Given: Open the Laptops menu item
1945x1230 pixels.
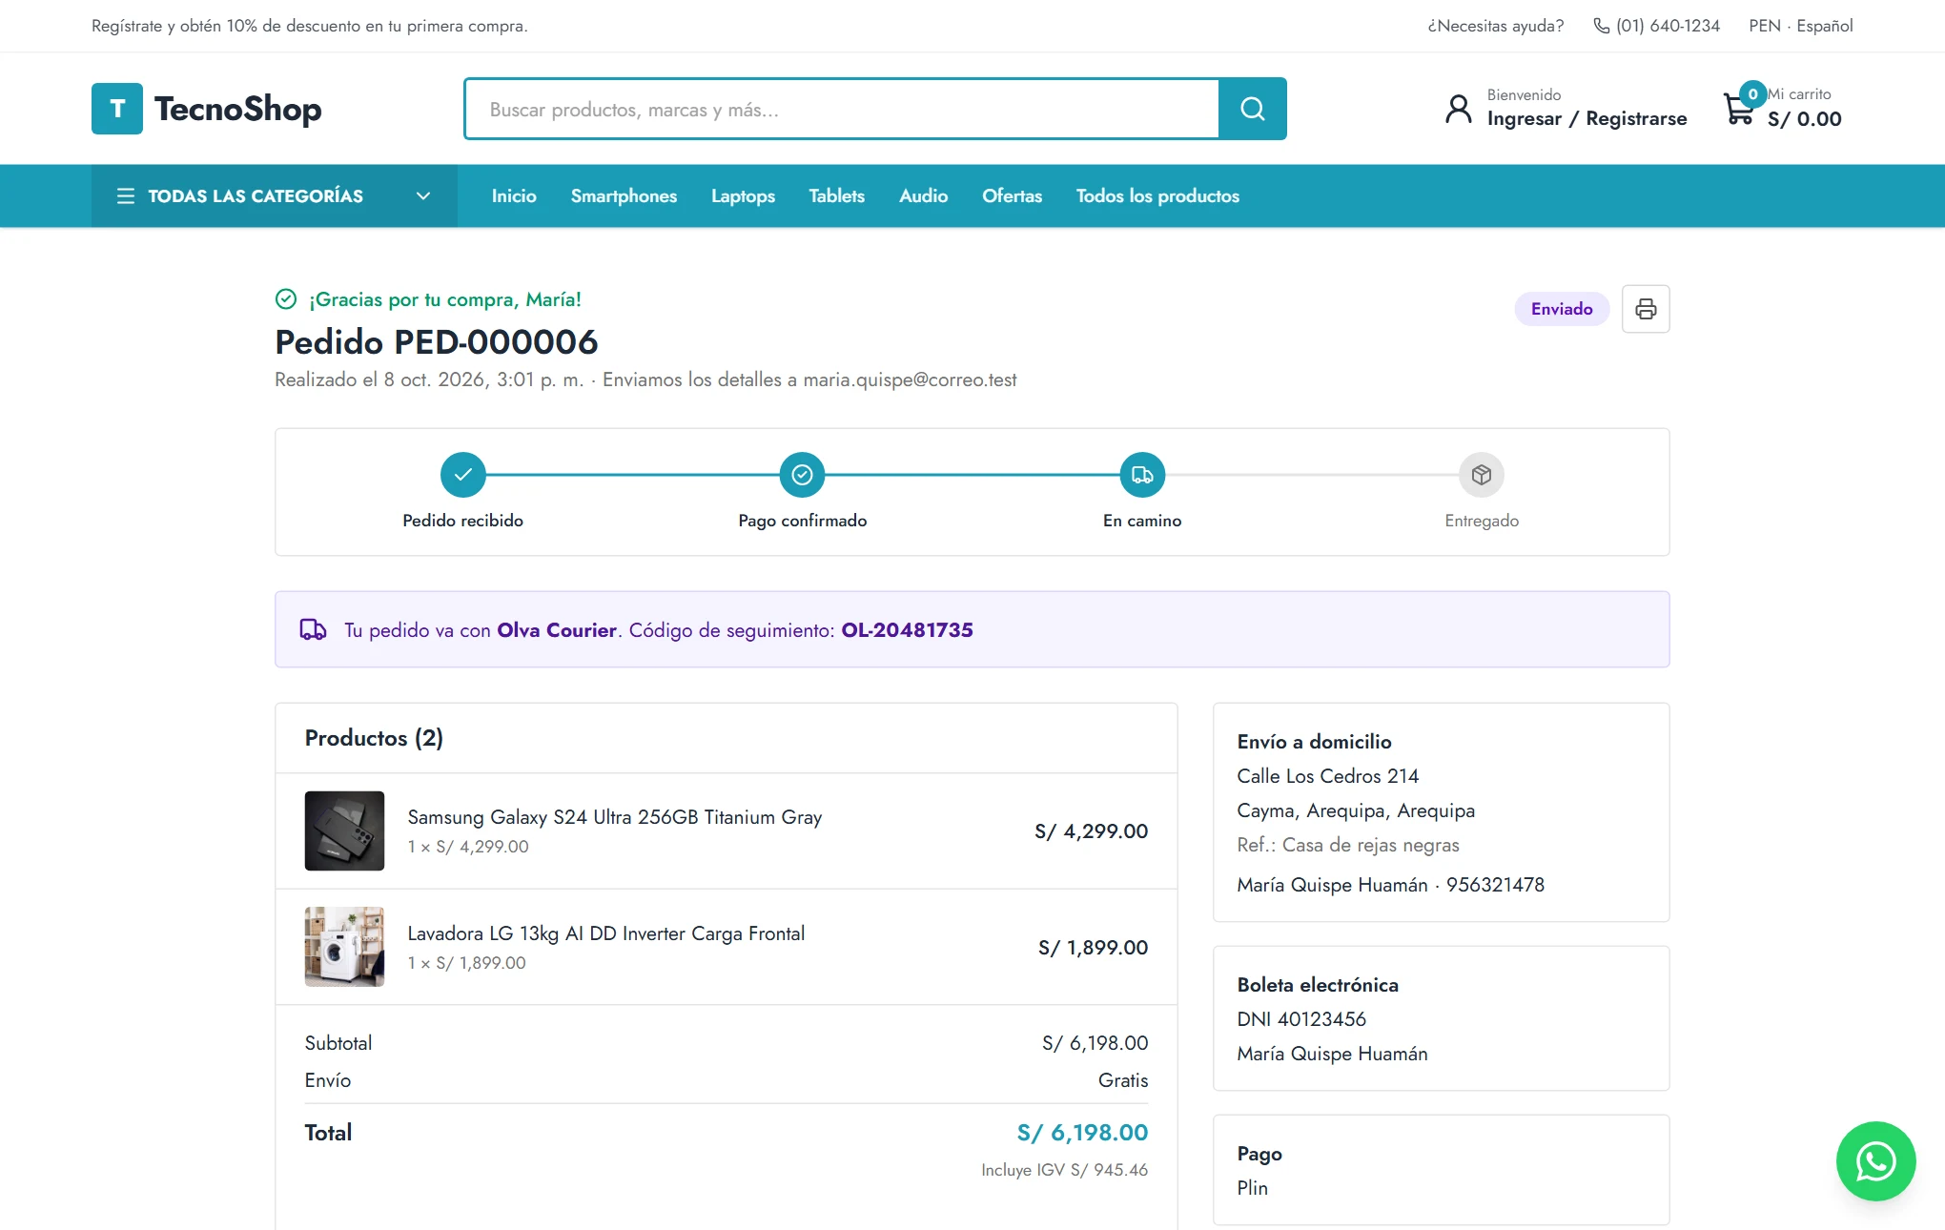Looking at the screenshot, I should (x=743, y=195).
